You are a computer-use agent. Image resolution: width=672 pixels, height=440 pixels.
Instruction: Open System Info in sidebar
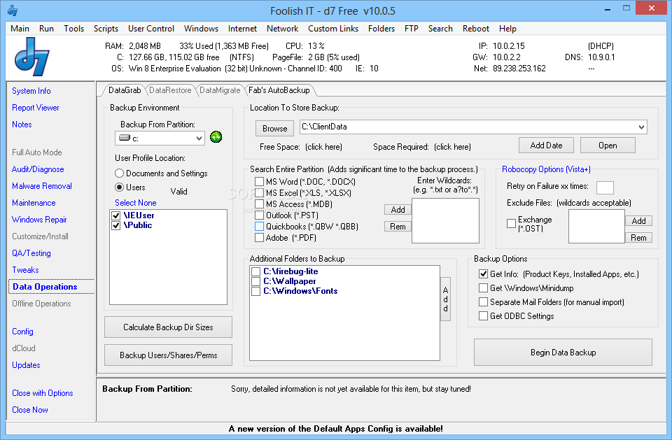point(31,91)
